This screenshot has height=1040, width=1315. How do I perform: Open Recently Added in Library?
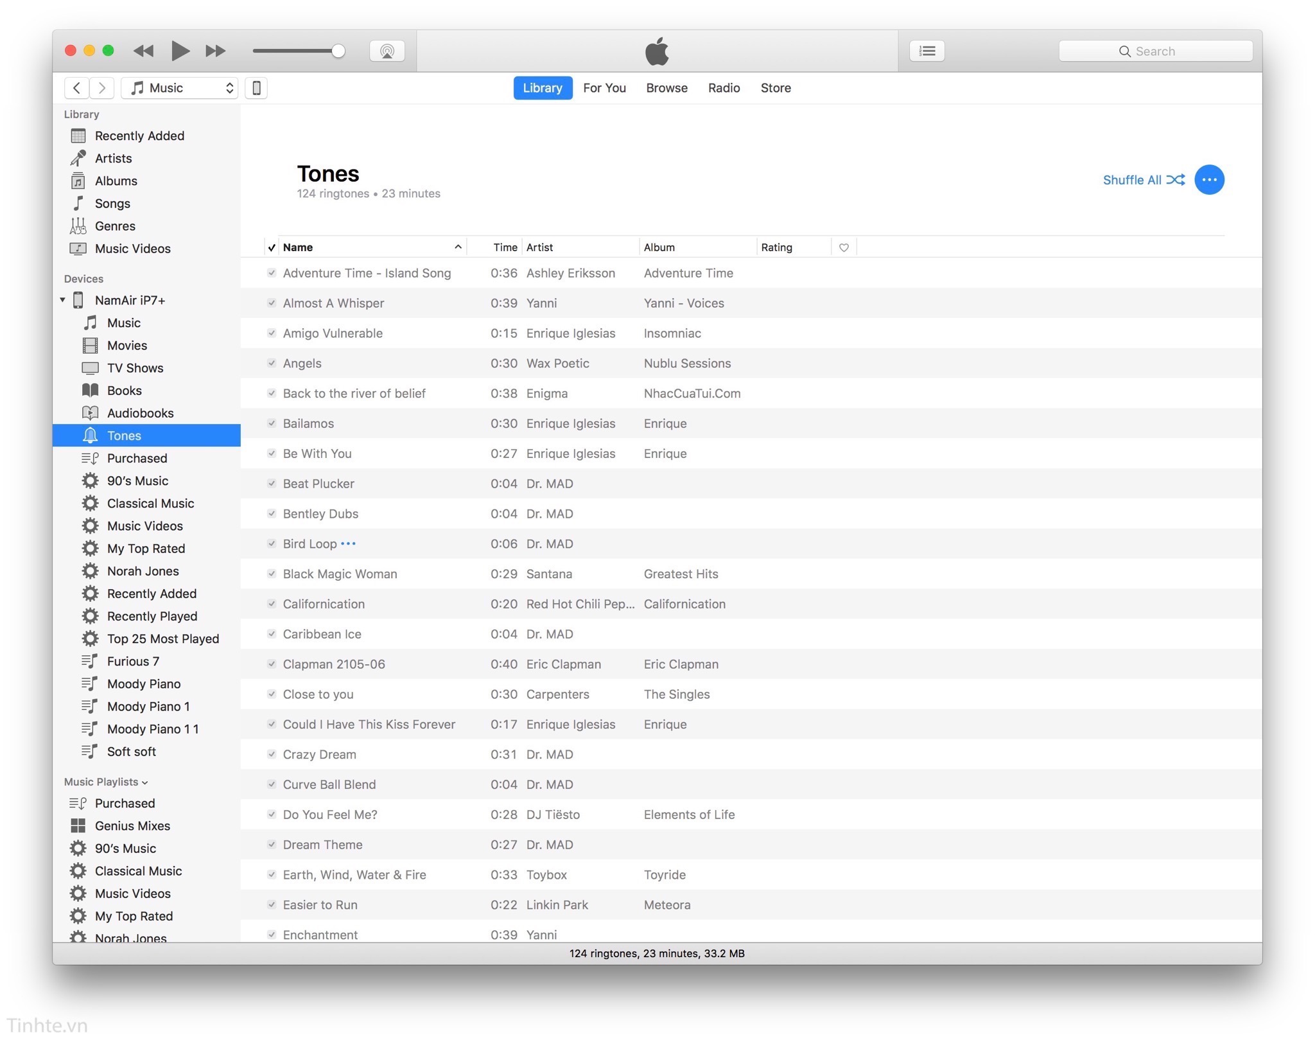tap(139, 136)
